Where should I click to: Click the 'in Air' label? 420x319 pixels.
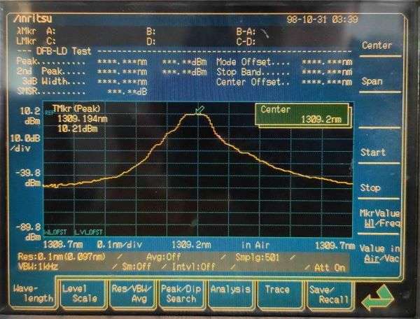pyautogui.click(x=255, y=245)
